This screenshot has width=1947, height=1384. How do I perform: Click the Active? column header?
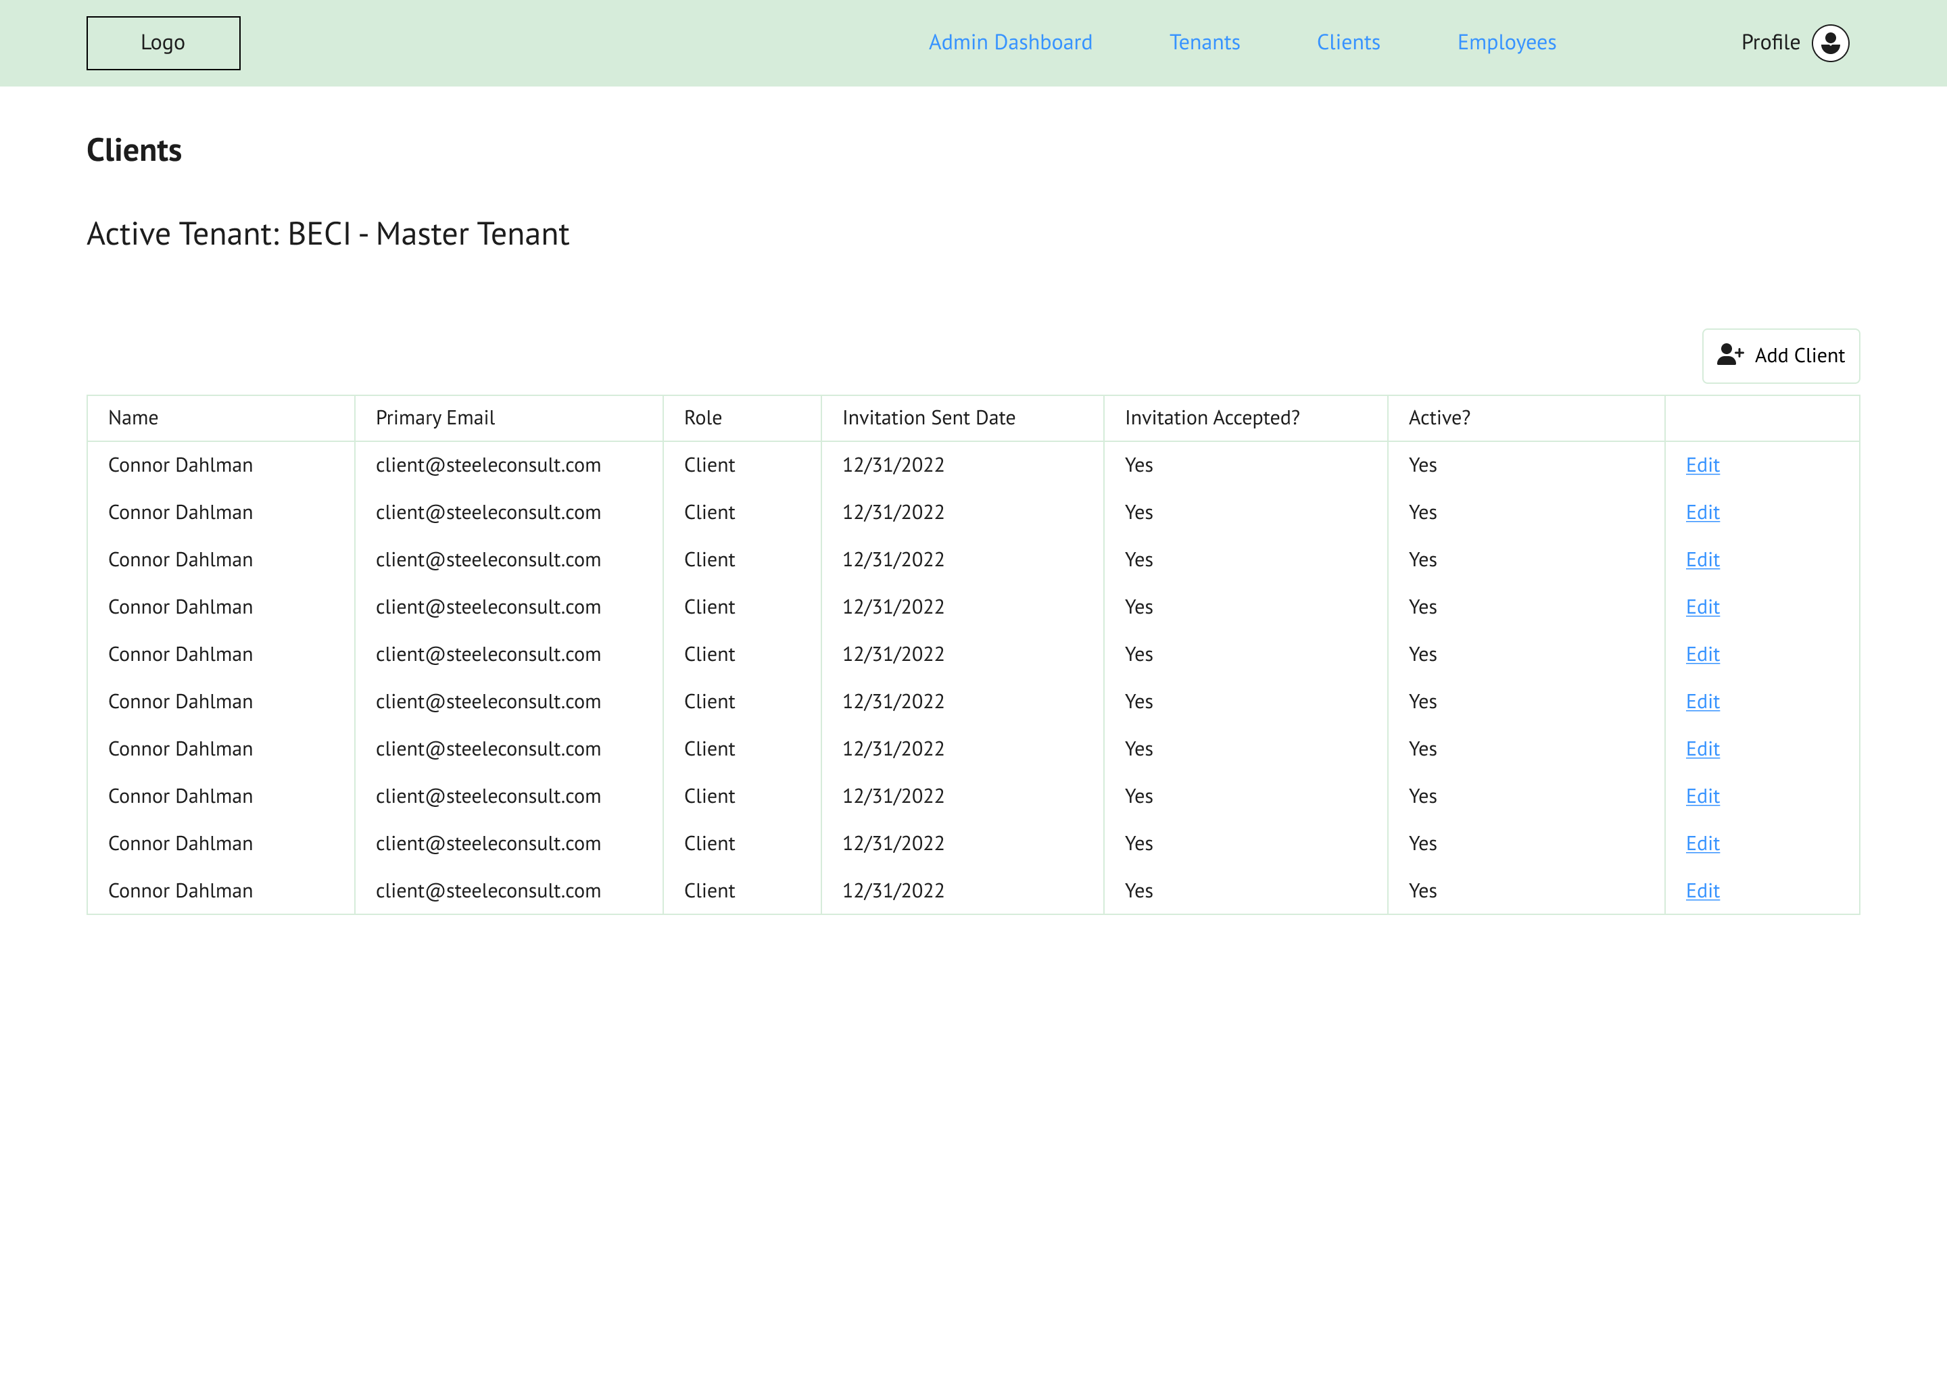[x=1439, y=418]
